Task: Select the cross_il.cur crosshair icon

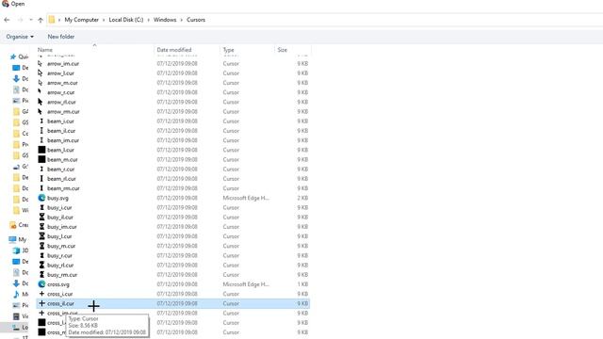Action: click(41, 303)
